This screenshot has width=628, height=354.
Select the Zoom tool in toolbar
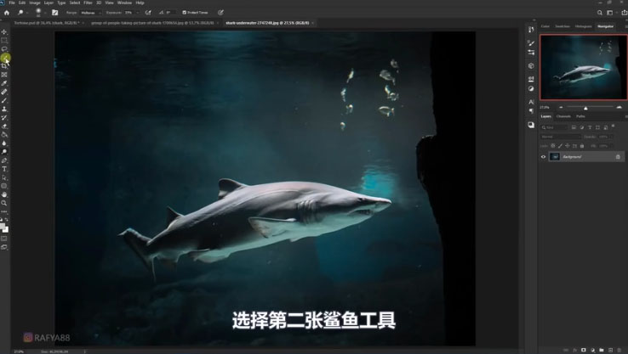click(4, 203)
